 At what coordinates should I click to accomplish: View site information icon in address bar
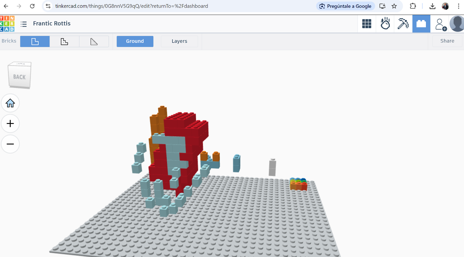tap(48, 6)
